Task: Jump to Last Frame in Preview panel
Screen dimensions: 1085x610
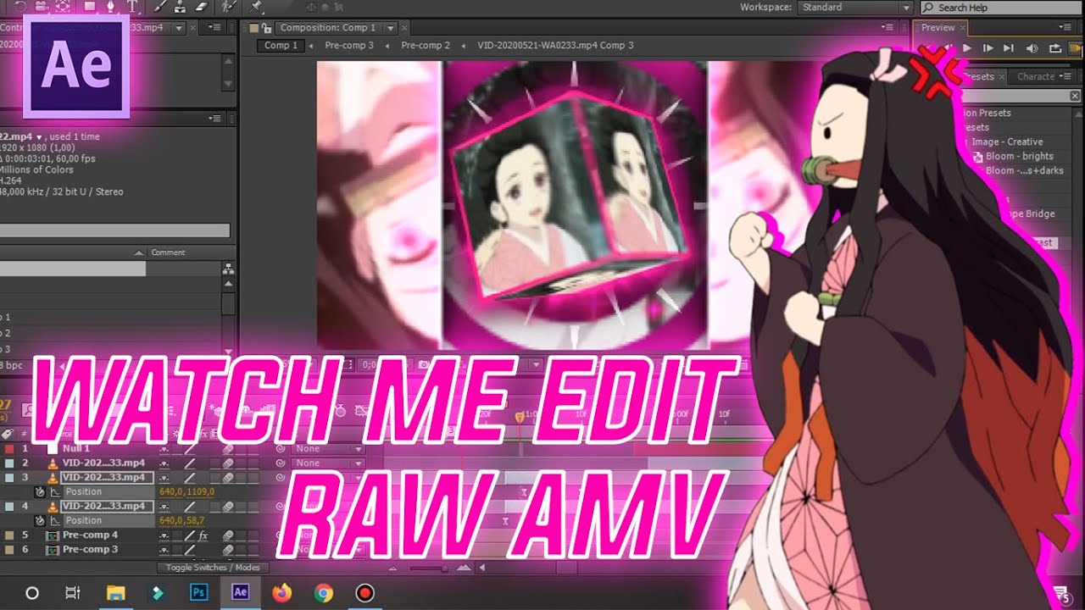Action: 1009,49
